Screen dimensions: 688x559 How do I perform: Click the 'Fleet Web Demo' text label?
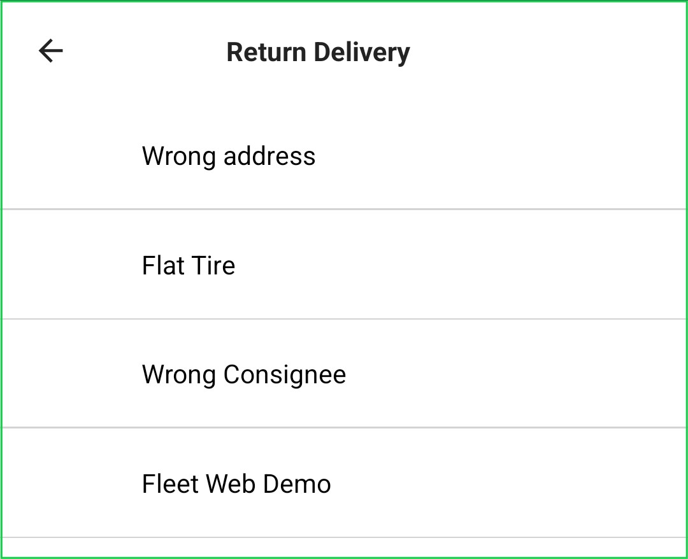pyautogui.click(x=236, y=484)
